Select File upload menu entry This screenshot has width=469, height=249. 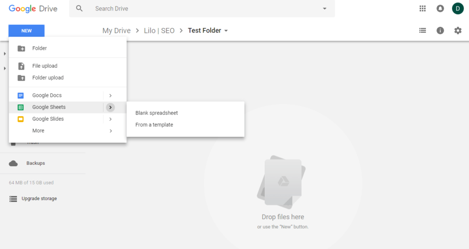click(x=68, y=66)
